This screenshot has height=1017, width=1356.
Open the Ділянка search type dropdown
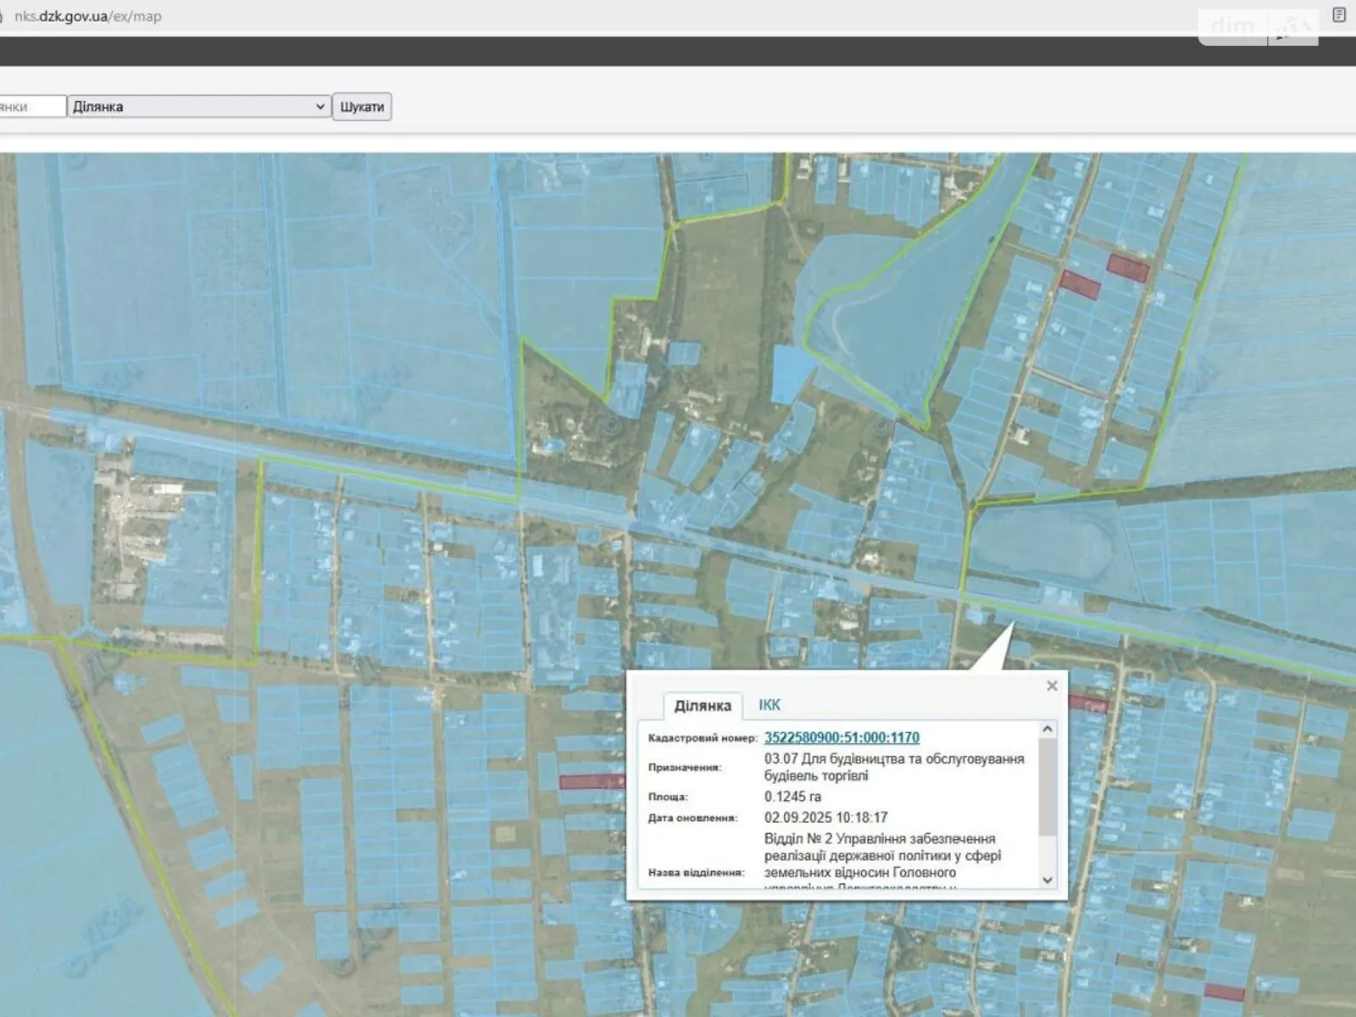click(198, 107)
